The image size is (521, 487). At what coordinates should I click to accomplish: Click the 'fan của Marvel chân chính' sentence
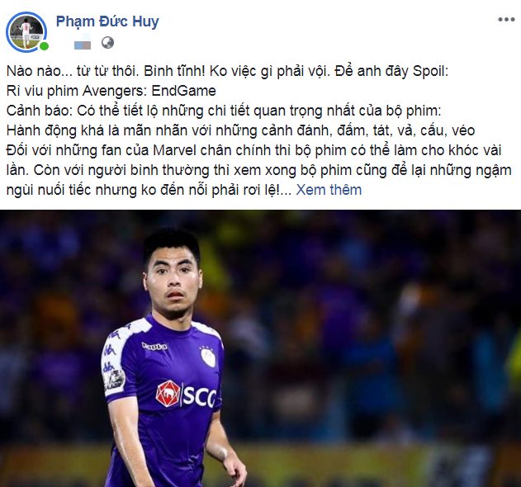[253, 150]
